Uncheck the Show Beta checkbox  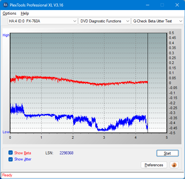click(10, 153)
